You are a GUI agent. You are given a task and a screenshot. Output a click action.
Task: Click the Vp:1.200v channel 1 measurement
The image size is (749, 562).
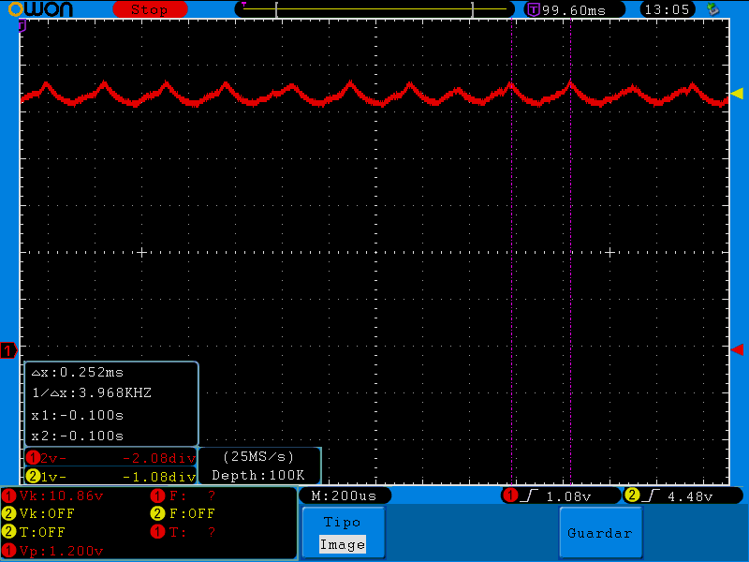click(x=61, y=551)
